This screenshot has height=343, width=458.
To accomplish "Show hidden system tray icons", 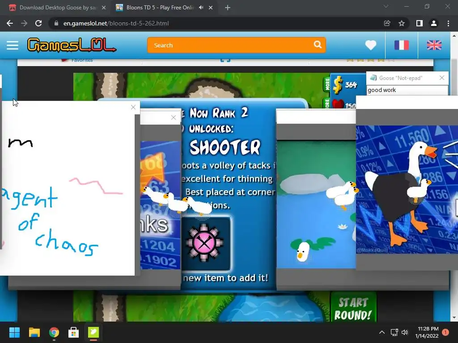I will pyautogui.click(x=382, y=332).
